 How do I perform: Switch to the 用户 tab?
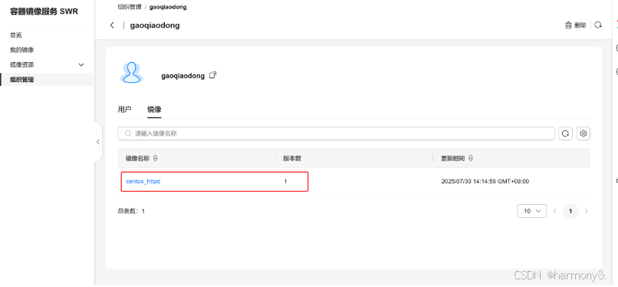[x=124, y=110]
